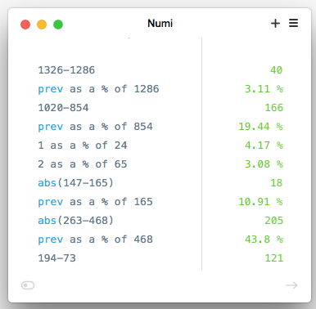Click the line '1326–1286'
316x309 pixels.
66,70
